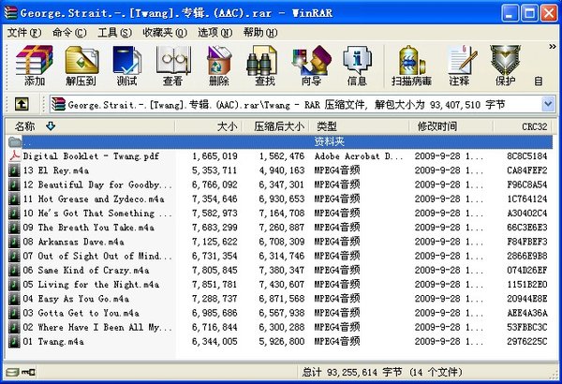
Task: Click the WinRAR title bar app icon
Action: coord(10,13)
